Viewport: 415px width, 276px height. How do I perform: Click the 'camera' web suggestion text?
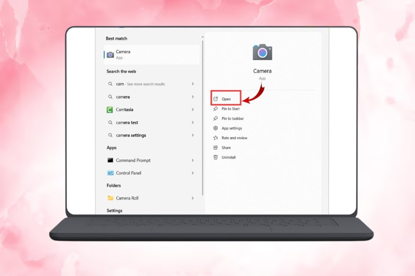coord(123,97)
